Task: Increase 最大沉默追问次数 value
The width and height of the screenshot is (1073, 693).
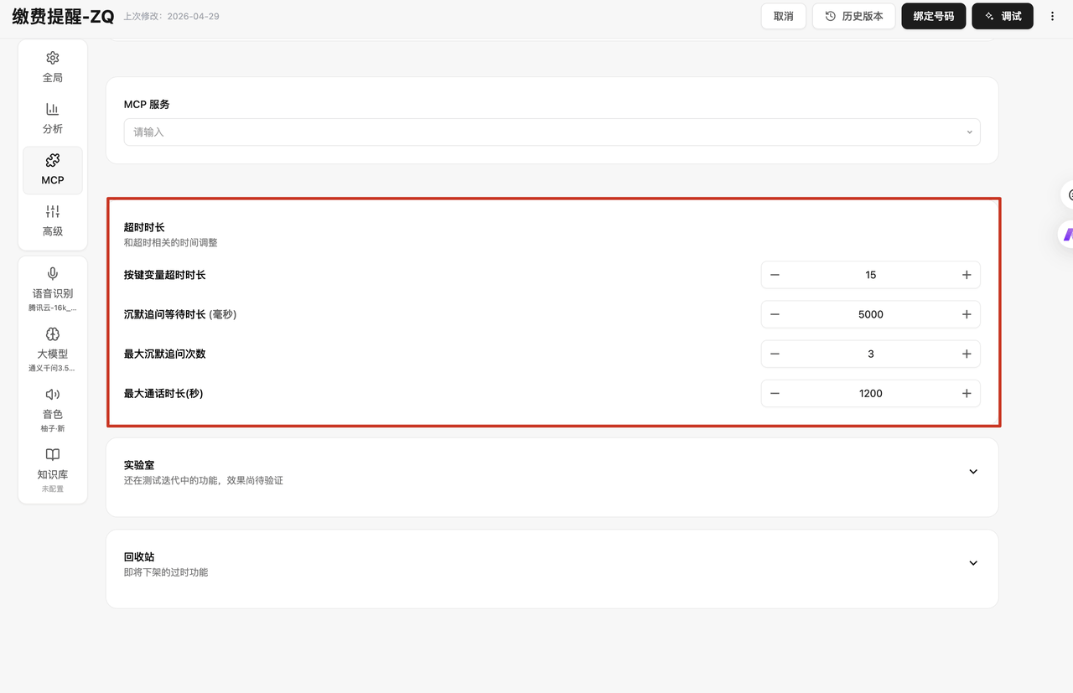Action: pyautogui.click(x=967, y=354)
